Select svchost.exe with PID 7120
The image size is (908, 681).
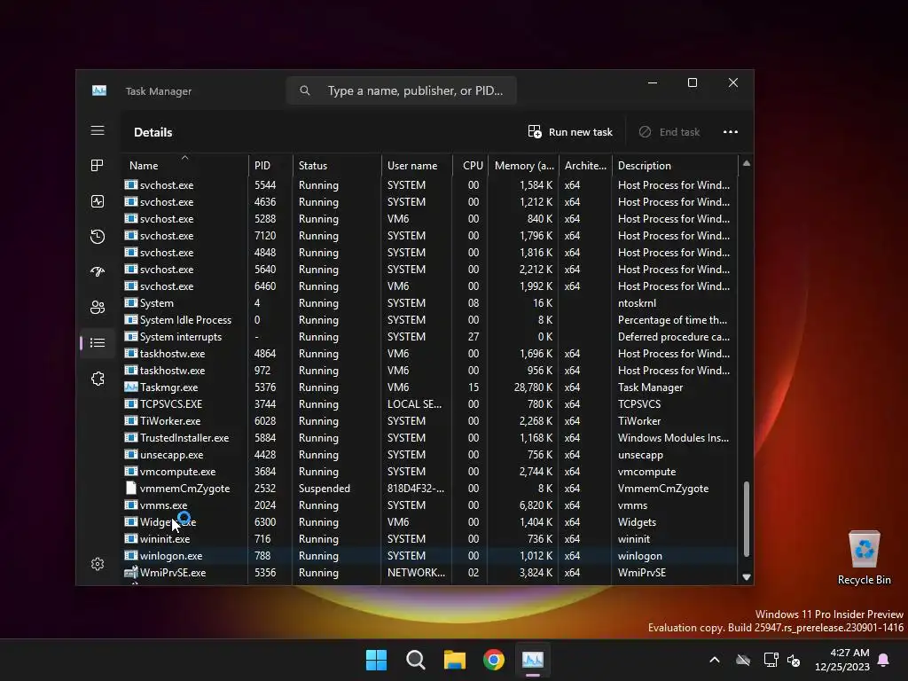tap(430, 236)
